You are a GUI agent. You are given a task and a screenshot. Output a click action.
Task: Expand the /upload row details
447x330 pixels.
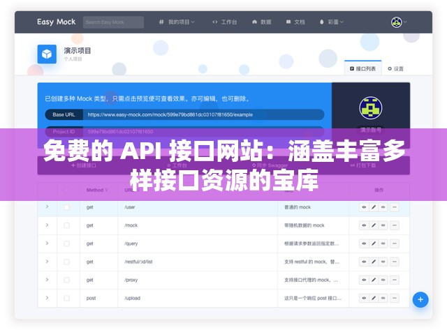click(47, 298)
